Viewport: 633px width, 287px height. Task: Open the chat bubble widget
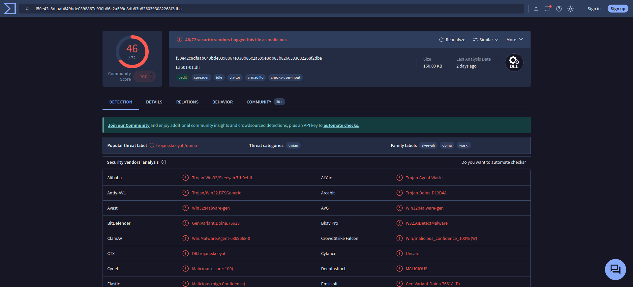click(615, 270)
